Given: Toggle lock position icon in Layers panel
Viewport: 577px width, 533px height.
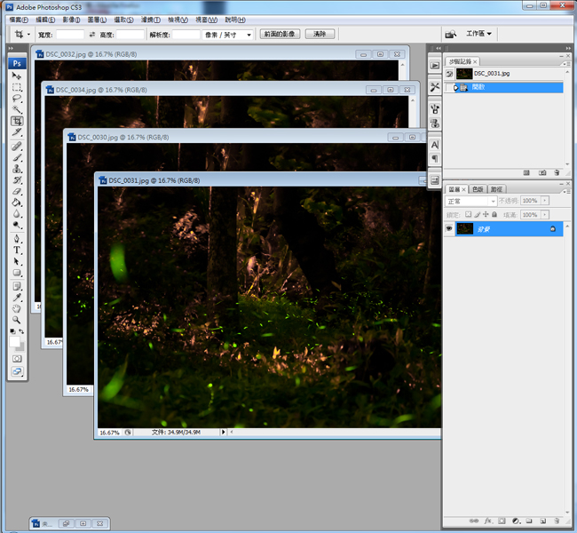Looking at the screenshot, I should [x=486, y=214].
